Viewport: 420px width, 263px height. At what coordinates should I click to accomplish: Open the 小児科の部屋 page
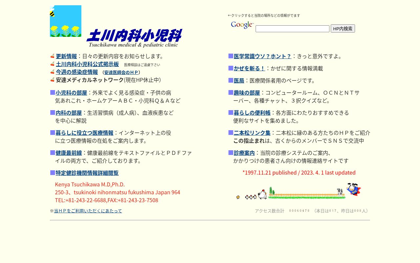[71, 93]
